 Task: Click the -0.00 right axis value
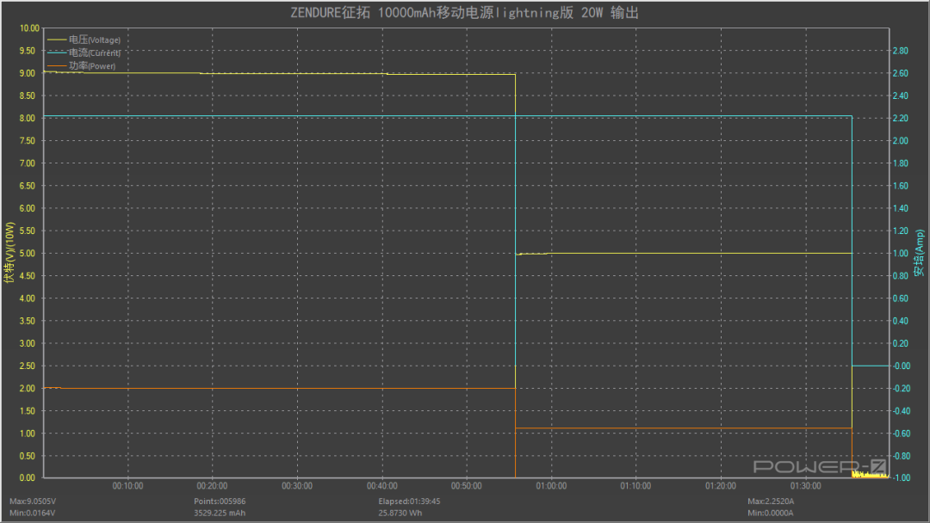click(x=901, y=366)
